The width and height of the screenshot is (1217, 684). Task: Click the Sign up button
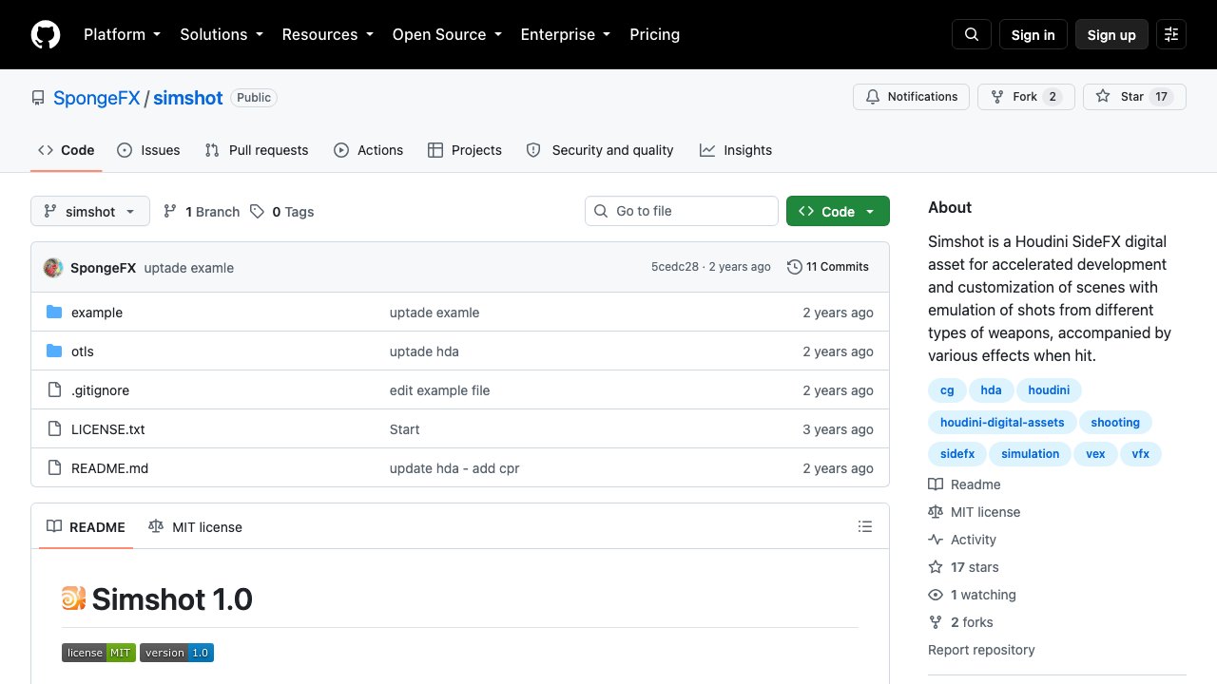tap(1111, 34)
